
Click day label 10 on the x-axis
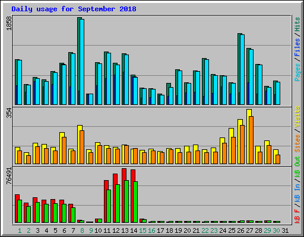coord(98,230)
